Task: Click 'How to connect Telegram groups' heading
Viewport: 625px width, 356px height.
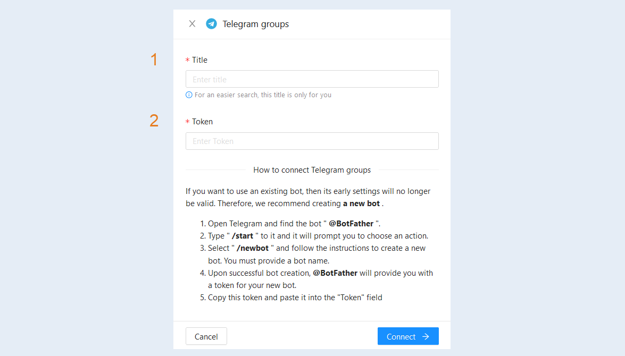Action: (312, 170)
